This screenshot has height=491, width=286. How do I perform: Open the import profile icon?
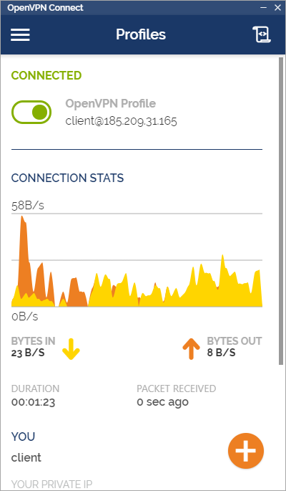coord(262,34)
